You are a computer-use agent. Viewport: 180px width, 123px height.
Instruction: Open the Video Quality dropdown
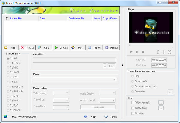(x=61, y=93)
